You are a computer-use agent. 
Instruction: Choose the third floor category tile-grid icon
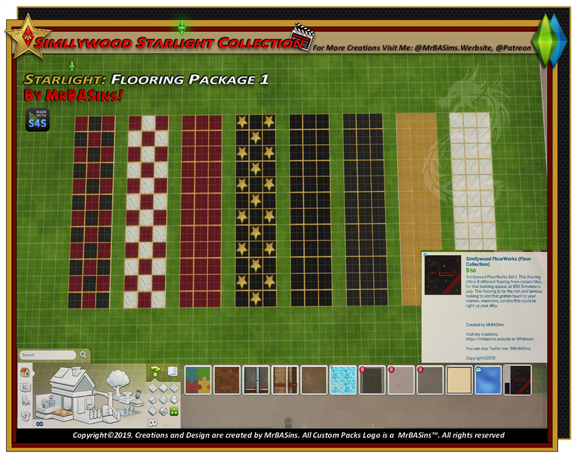click(174, 388)
